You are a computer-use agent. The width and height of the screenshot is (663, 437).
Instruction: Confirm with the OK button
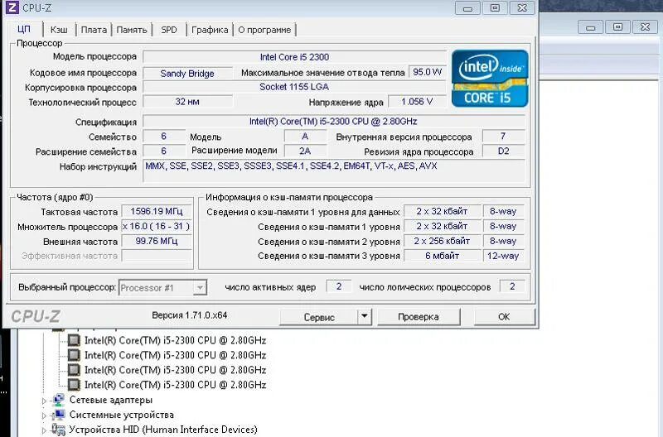(x=504, y=317)
